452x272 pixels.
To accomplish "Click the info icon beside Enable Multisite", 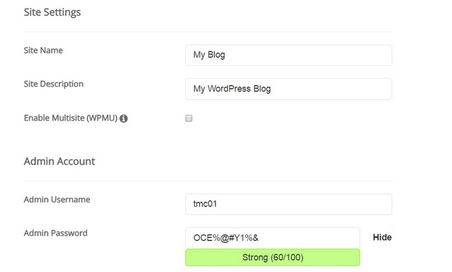I will (x=124, y=119).
